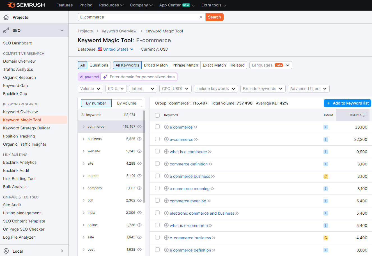Open the Advanced filters dropdown

pyautogui.click(x=309, y=89)
